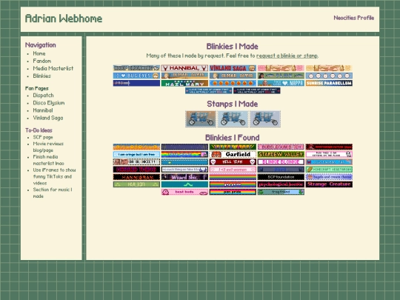Open the PROJECT HAIL MARY blinkie

pyautogui.click(x=184, y=83)
